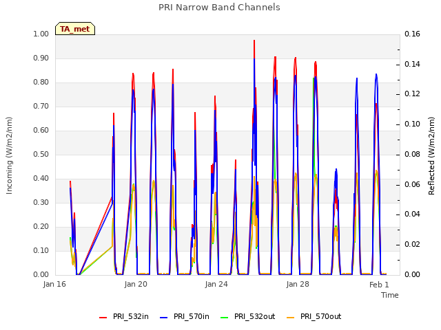Click the 0.10 left axis tick label

point(41,250)
